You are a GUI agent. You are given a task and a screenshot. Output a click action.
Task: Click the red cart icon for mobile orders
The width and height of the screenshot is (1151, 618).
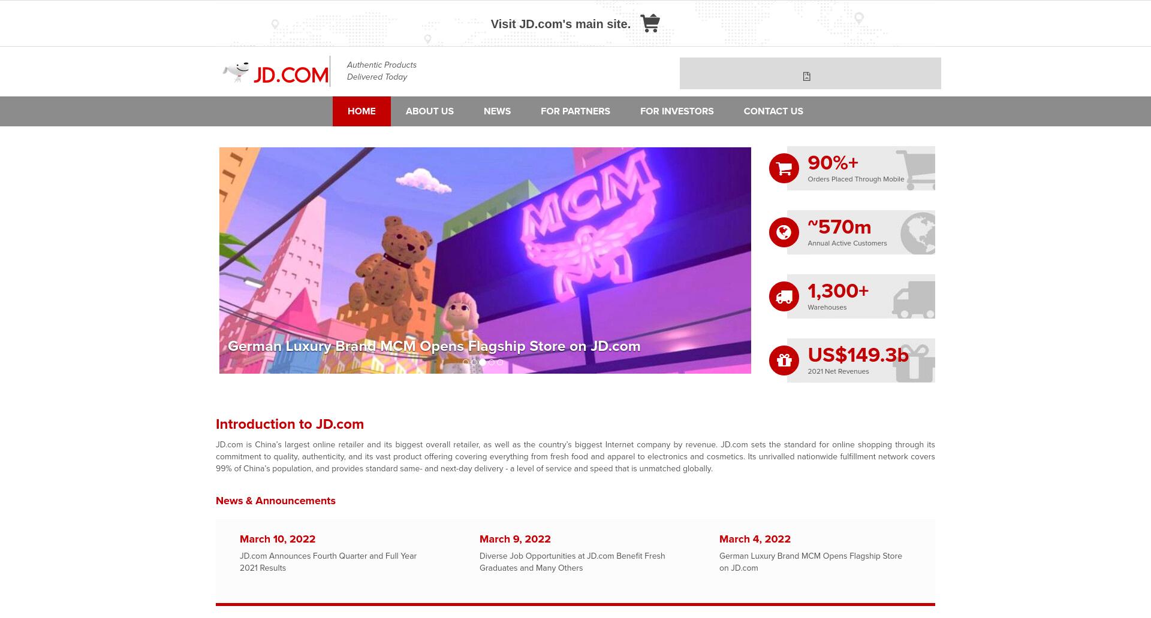[784, 168]
